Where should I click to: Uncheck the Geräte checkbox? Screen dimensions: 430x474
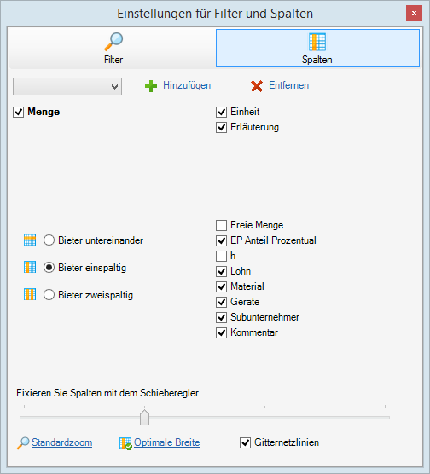tap(221, 302)
